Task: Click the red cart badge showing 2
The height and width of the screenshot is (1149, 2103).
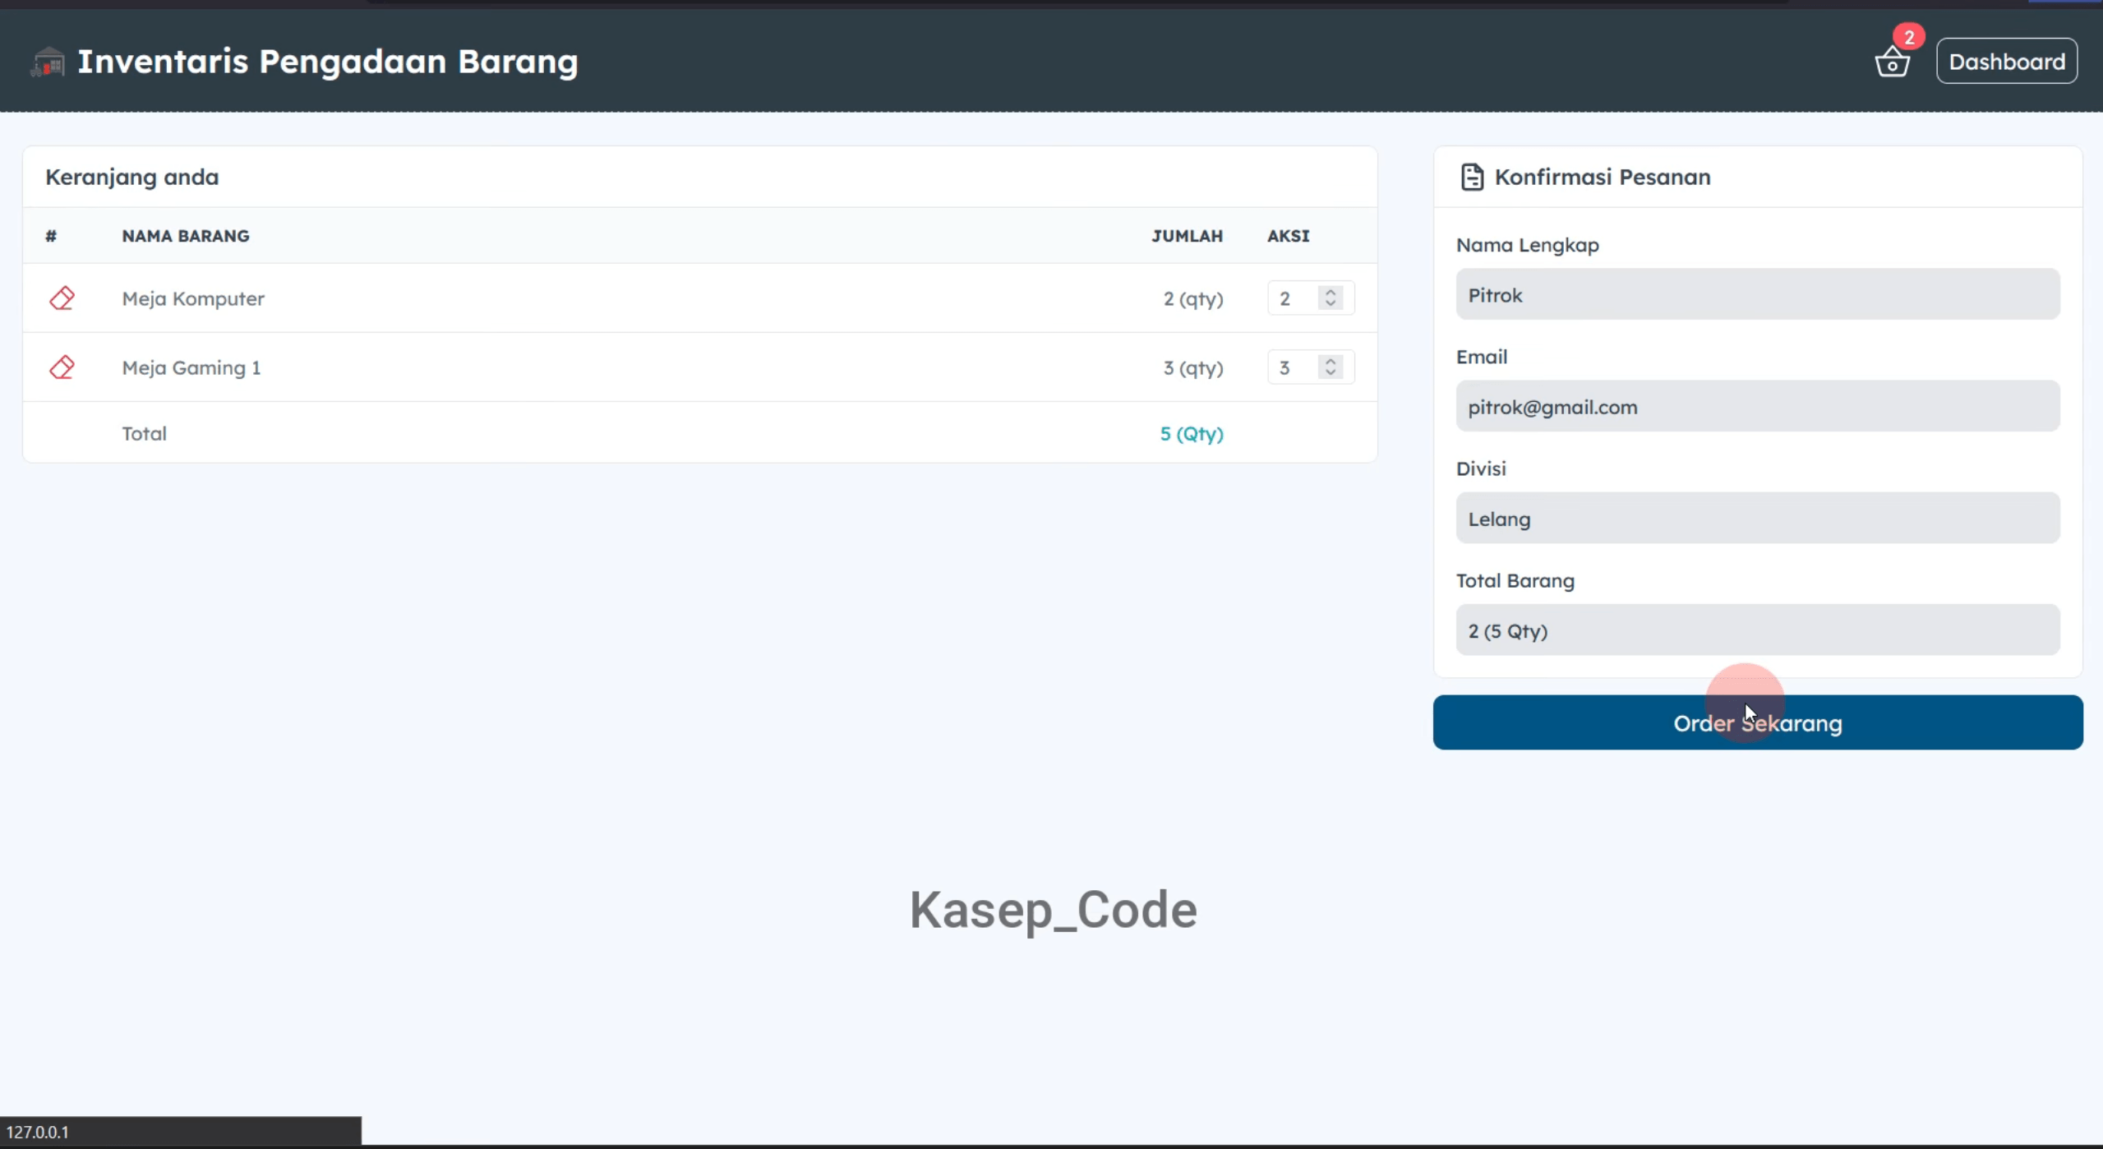Action: (1908, 37)
